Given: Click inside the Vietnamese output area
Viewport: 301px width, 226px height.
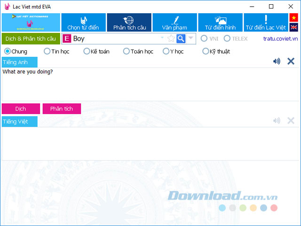Looking at the screenshot, I should click(150, 144).
